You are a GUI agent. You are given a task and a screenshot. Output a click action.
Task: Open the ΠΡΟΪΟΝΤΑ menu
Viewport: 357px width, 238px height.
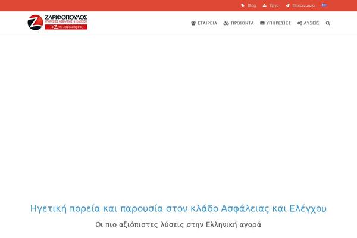(242, 23)
